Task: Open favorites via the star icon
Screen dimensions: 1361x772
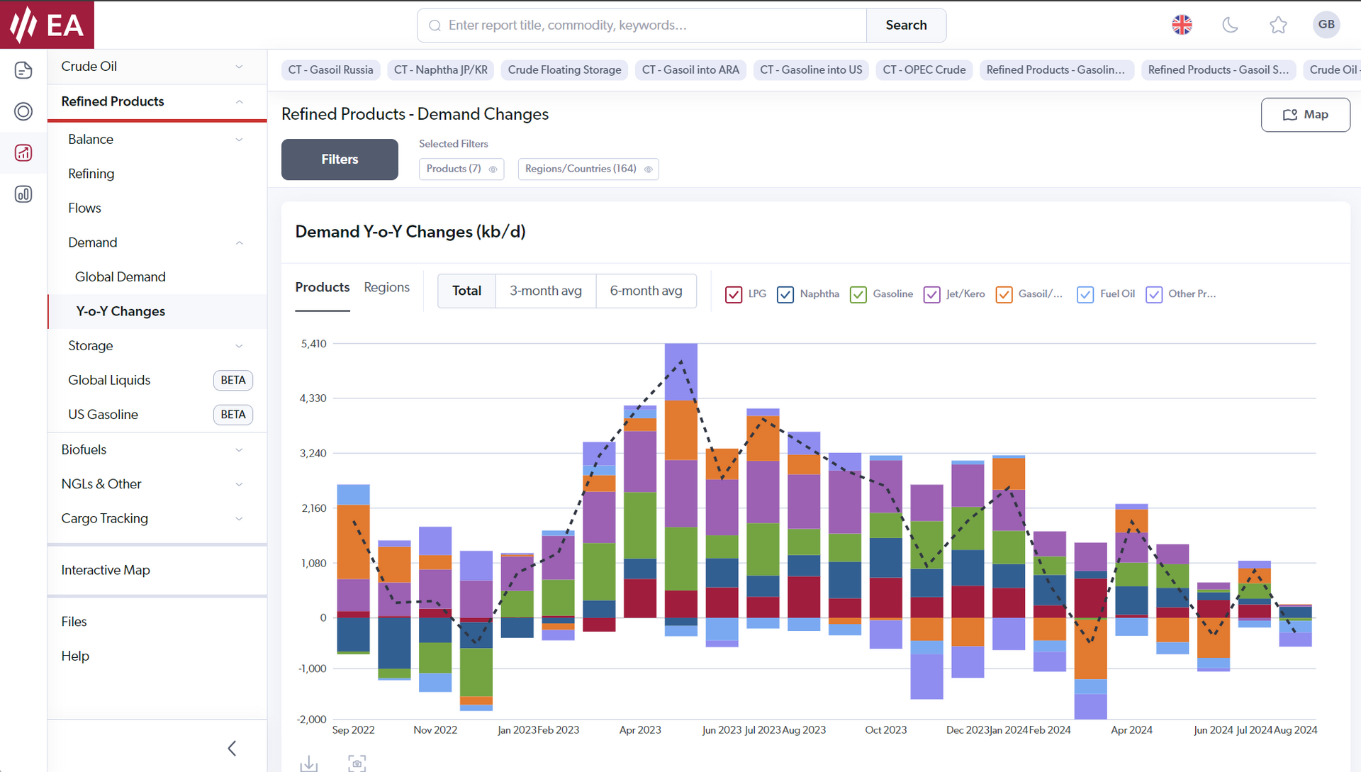Action: tap(1278, 25)
